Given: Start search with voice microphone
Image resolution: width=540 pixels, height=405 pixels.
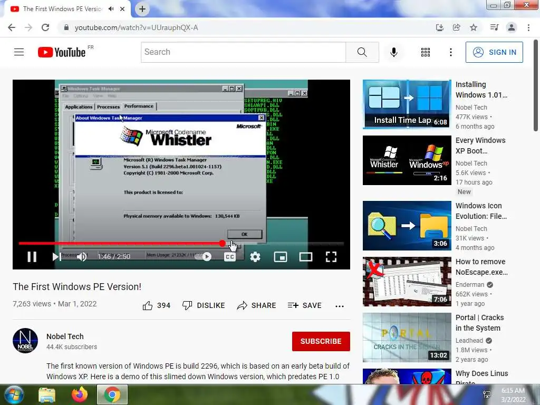Looking at the screenshot, I should pyautogui.click(x=393, y=52).
